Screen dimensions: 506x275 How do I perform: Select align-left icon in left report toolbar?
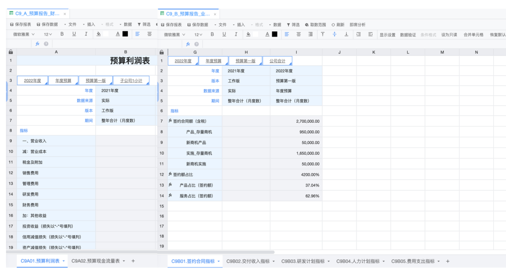tap(137, 34)
